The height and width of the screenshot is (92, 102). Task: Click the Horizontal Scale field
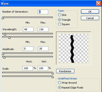(x=28, y=68)
